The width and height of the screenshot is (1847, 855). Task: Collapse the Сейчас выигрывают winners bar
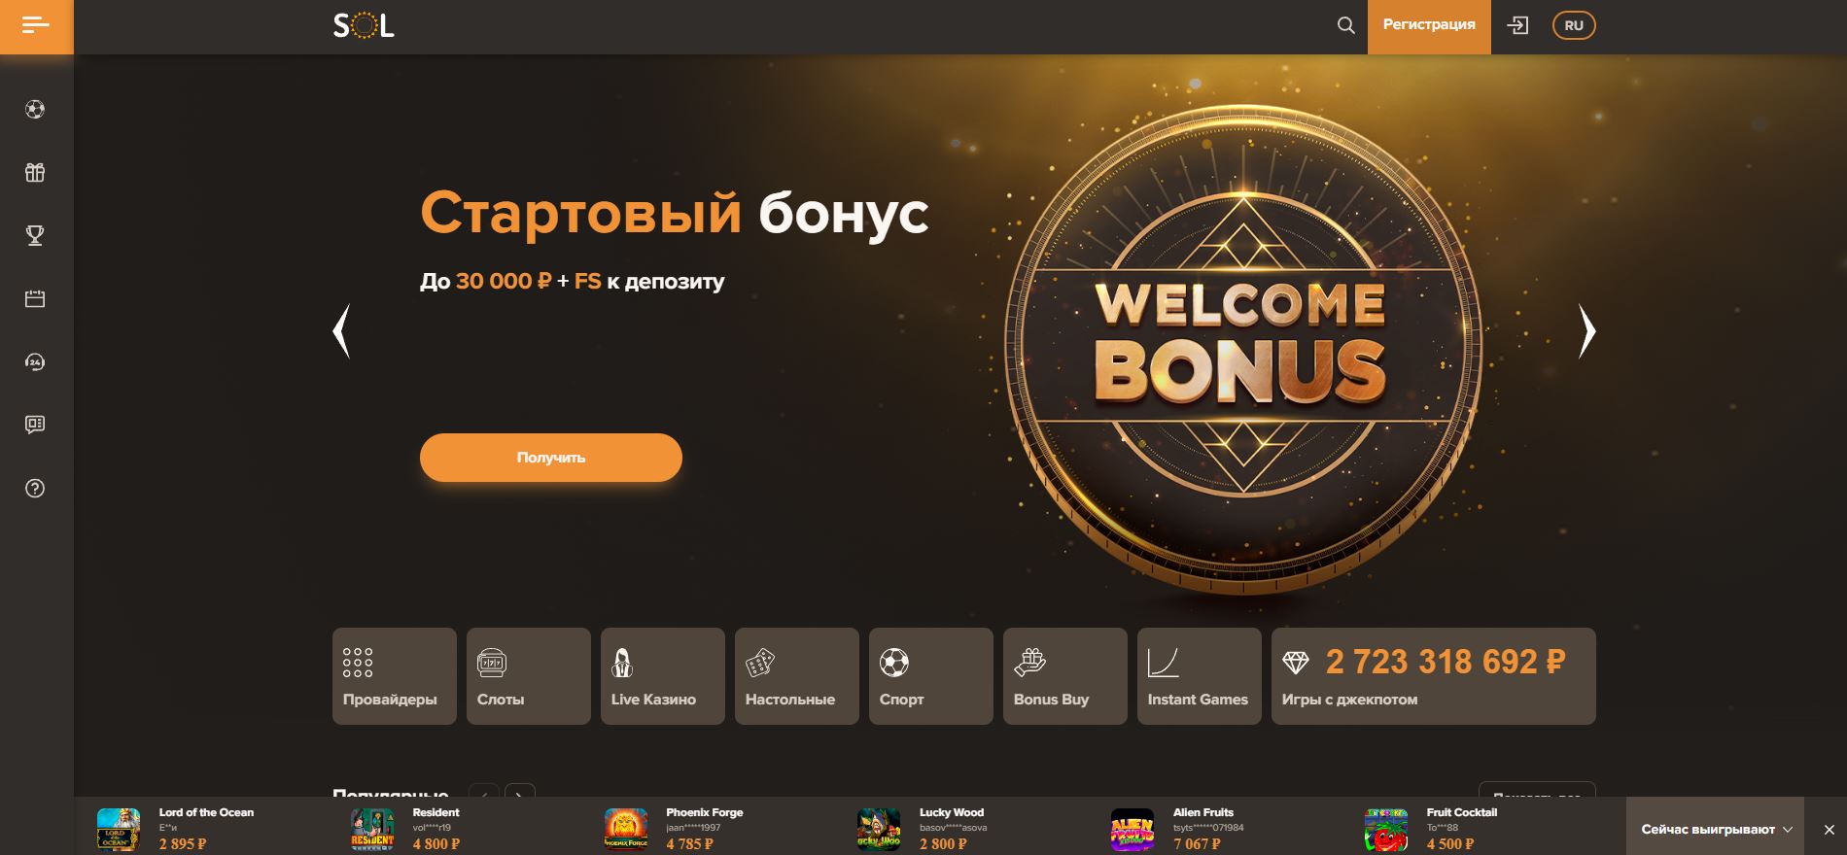(x=1716, y=829)
